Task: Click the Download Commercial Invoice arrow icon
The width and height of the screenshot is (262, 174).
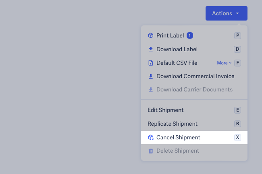Action: point(151,76)
